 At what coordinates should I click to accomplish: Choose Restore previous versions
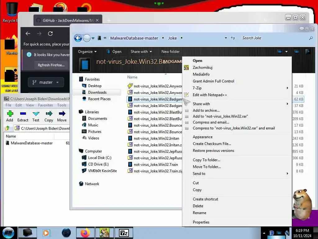(213, 151)
